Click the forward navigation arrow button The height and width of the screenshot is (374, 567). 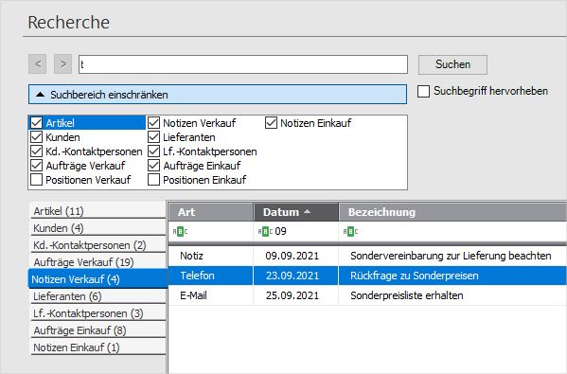pos(63,64)
